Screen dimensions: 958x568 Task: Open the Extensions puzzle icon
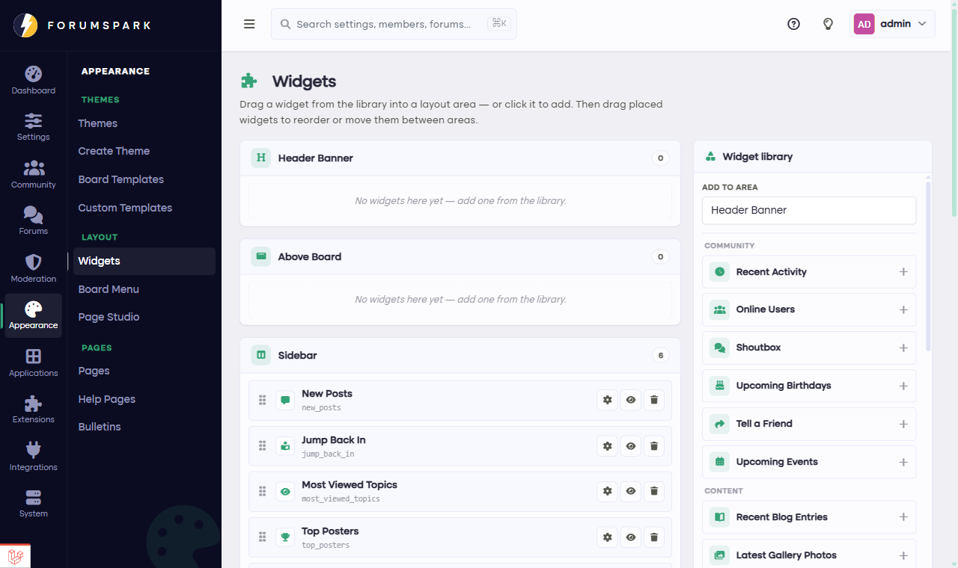(x=34, y=404)
